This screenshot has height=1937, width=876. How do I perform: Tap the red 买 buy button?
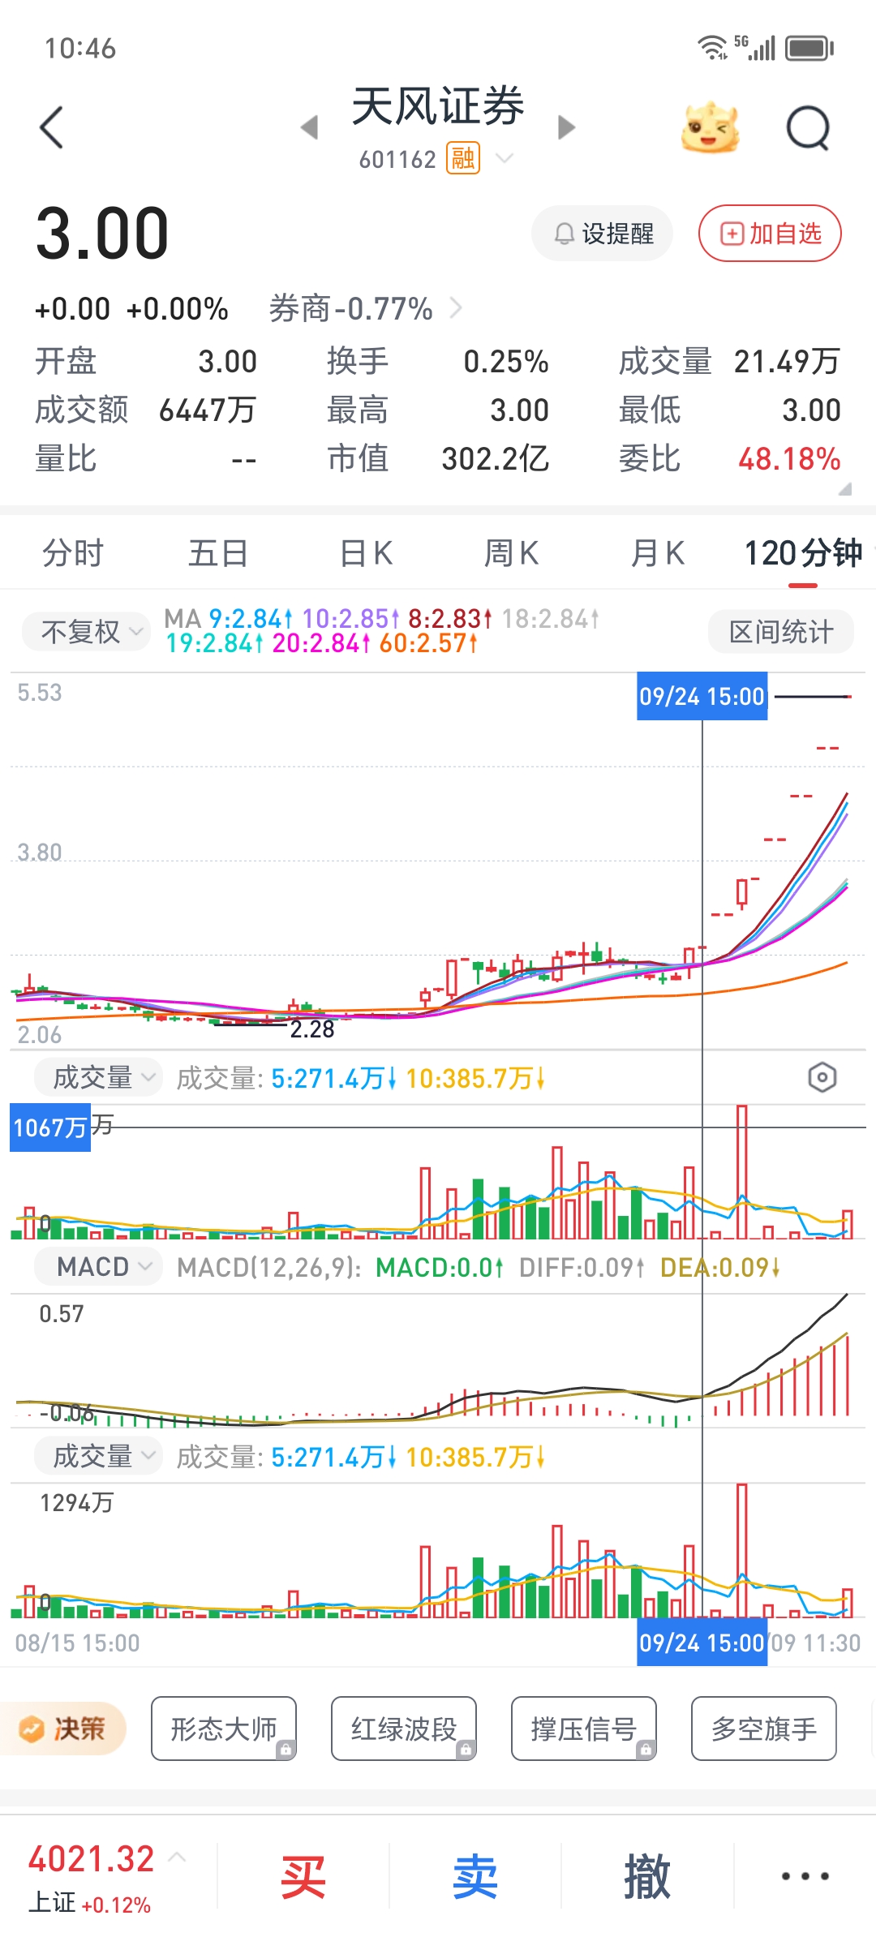click(303, 1876)
